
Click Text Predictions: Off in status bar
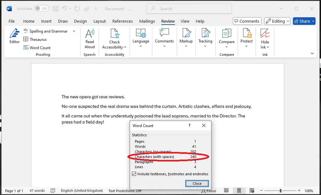pyautogui.click(x=125, y=191)
